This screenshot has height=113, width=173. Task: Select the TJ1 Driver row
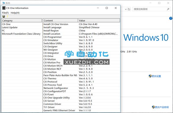[x=81, y=107]
